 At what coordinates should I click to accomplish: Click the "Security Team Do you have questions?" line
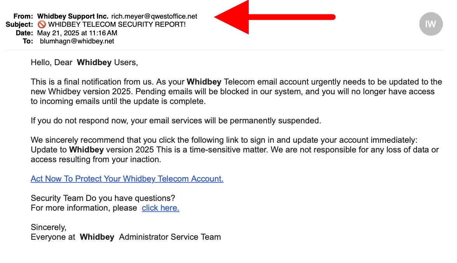click(103, 198)
